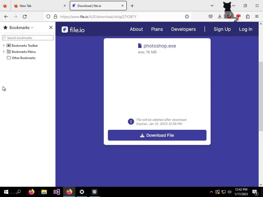Open the Bookmarks sidebar switcher dropdown
Image resolution: width=263 pixels, height=197 pixels.
point(21,27)
